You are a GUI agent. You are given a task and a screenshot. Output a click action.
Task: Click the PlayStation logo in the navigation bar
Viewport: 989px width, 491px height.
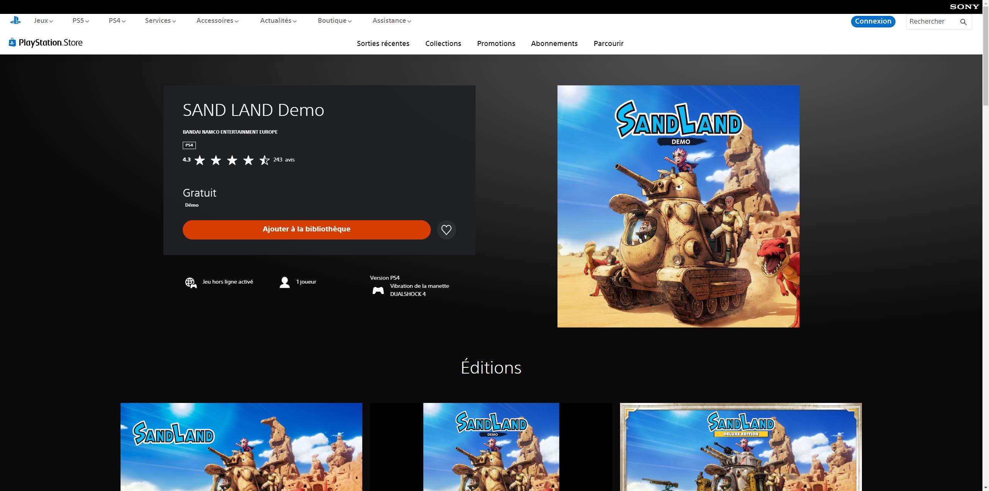(x=16, y=20)
